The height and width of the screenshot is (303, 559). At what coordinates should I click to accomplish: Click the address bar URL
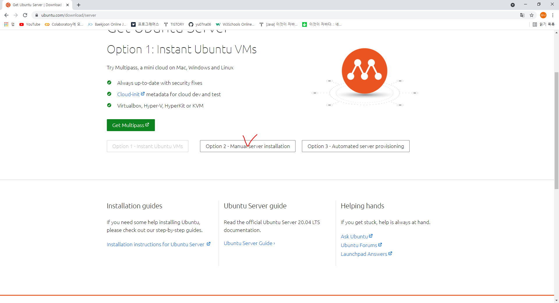[69, 15]
